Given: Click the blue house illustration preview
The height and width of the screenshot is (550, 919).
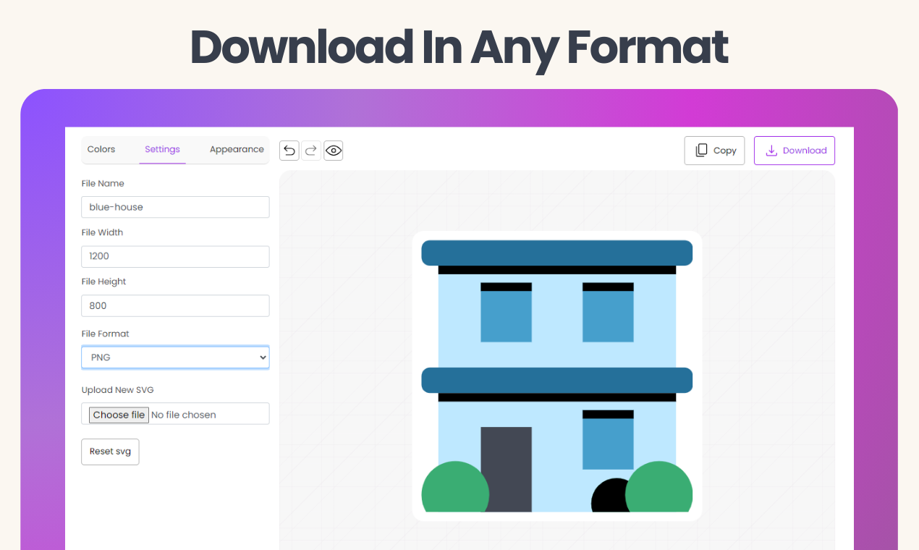Looking at the screenshot, I should [x=557, y=376].
